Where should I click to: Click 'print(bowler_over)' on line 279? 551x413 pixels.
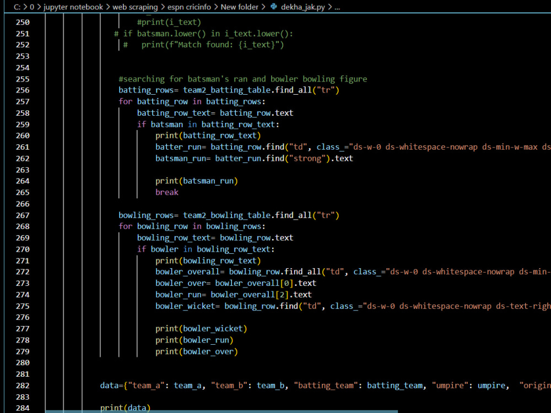(x=197, y=351)
